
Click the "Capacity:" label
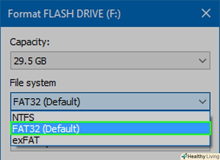pyautogui.click(x=29, y=42)
